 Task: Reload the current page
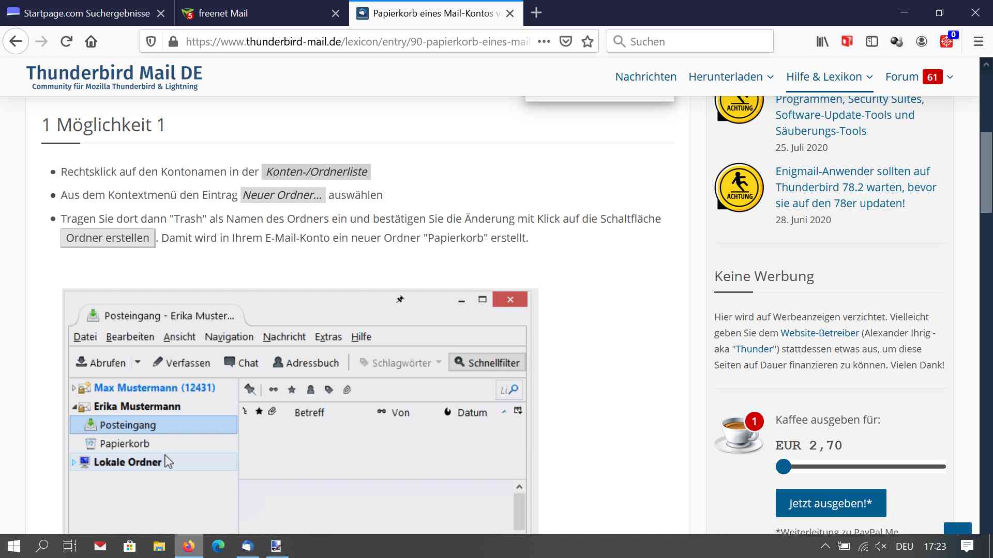pos(66,41)
